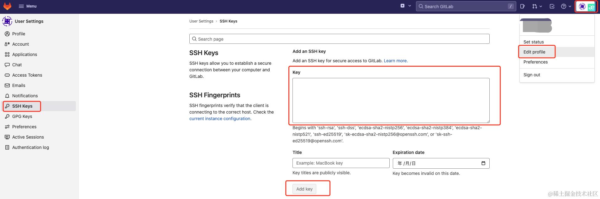This screenshot has height=199, width=600.
Task: Click into the Key text area
Action: tap(391, 100)
